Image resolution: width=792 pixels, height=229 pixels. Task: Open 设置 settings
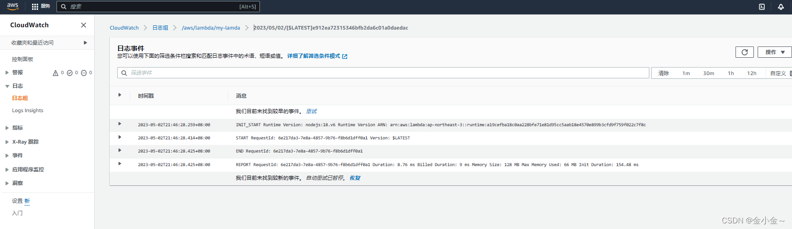(x=17, y=201)
